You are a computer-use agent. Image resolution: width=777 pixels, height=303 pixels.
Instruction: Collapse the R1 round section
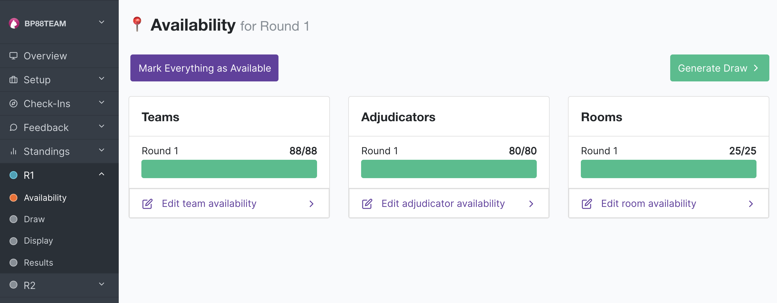click(102, 174)
